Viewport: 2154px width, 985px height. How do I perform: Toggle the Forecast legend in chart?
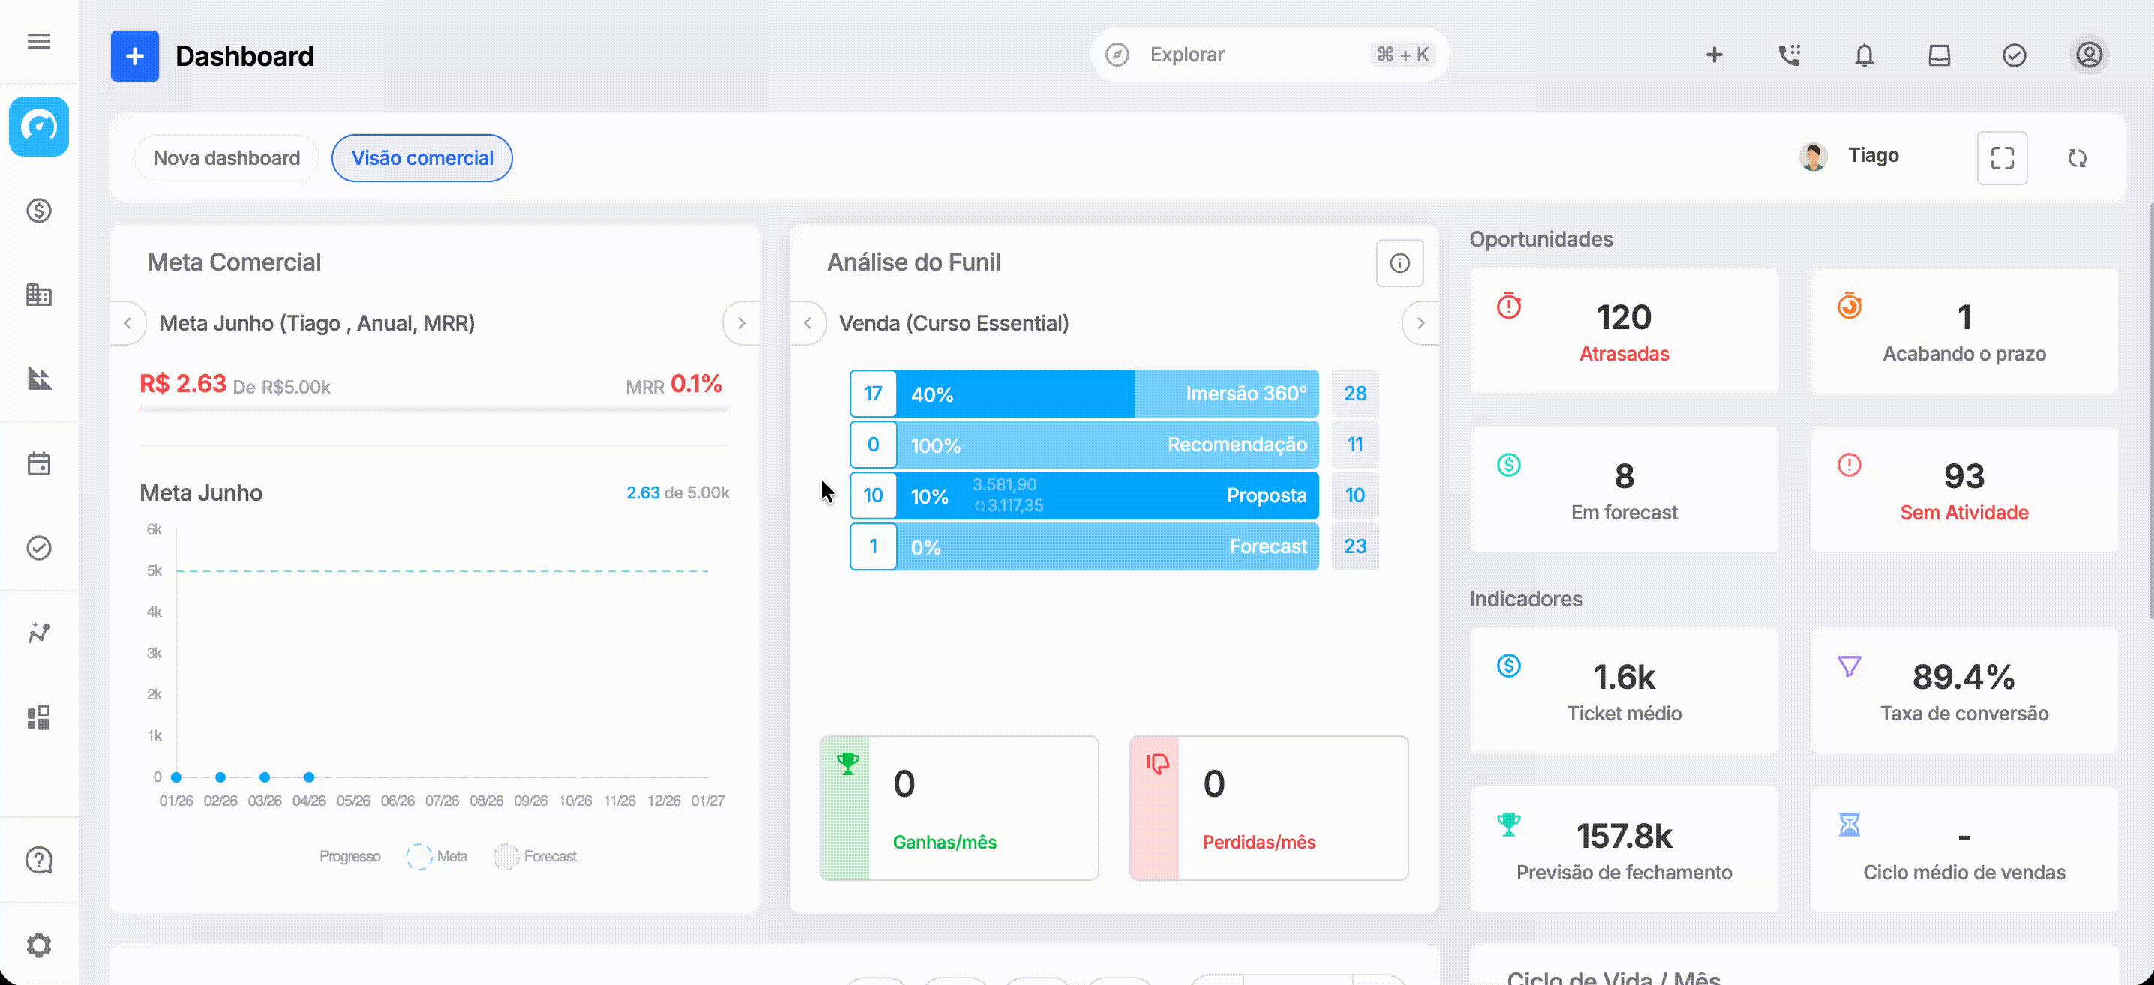pos(534,856)
